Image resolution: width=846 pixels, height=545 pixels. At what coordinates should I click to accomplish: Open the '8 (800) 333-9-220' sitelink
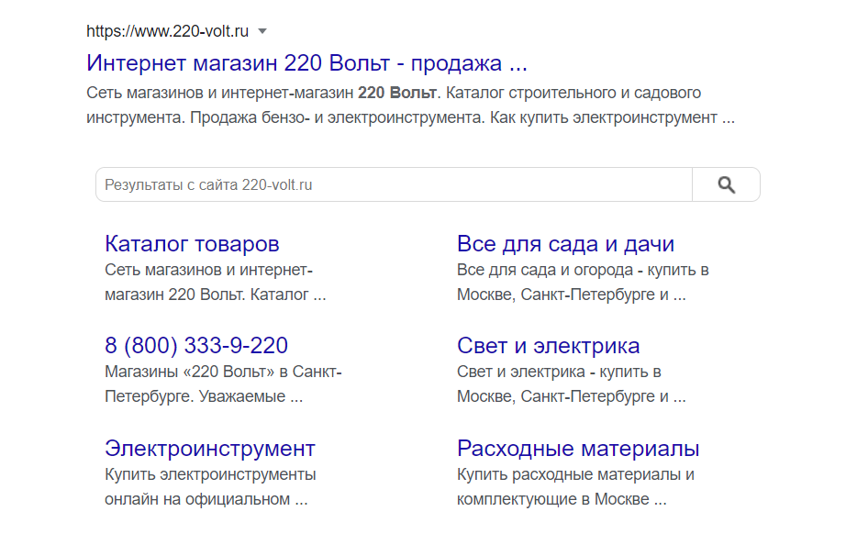tap(196, 345)
